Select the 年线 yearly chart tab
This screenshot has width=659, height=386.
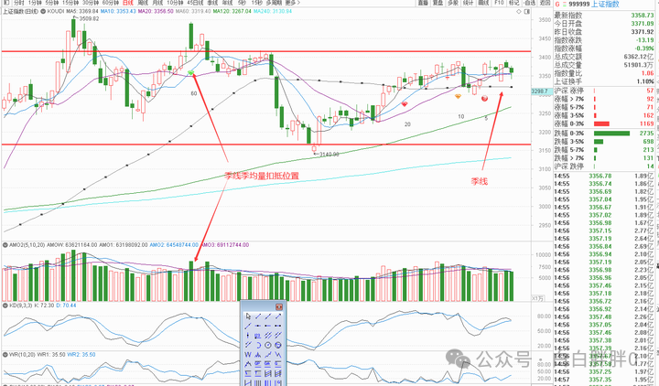coord(227,3)
